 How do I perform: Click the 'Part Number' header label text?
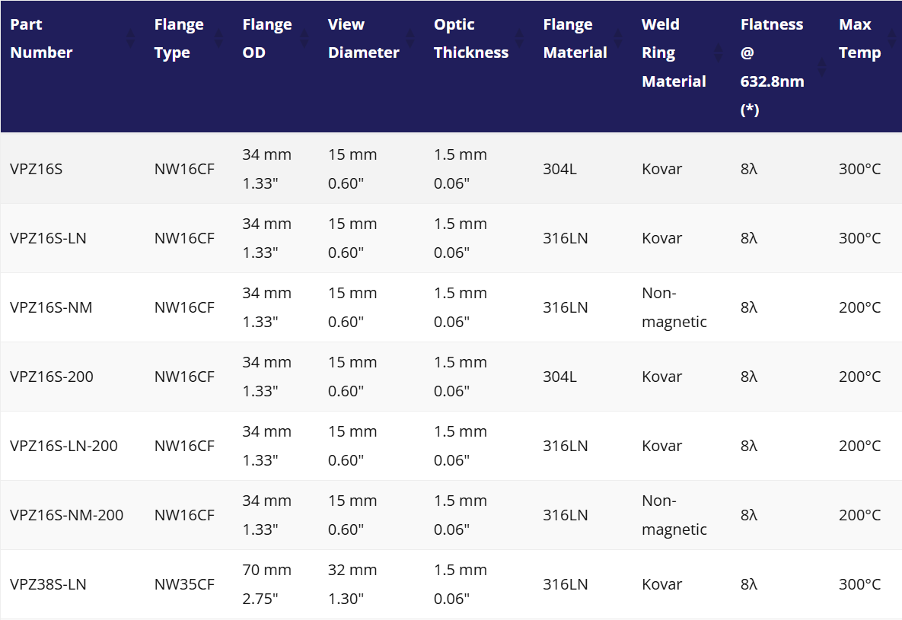coord(41,38)
